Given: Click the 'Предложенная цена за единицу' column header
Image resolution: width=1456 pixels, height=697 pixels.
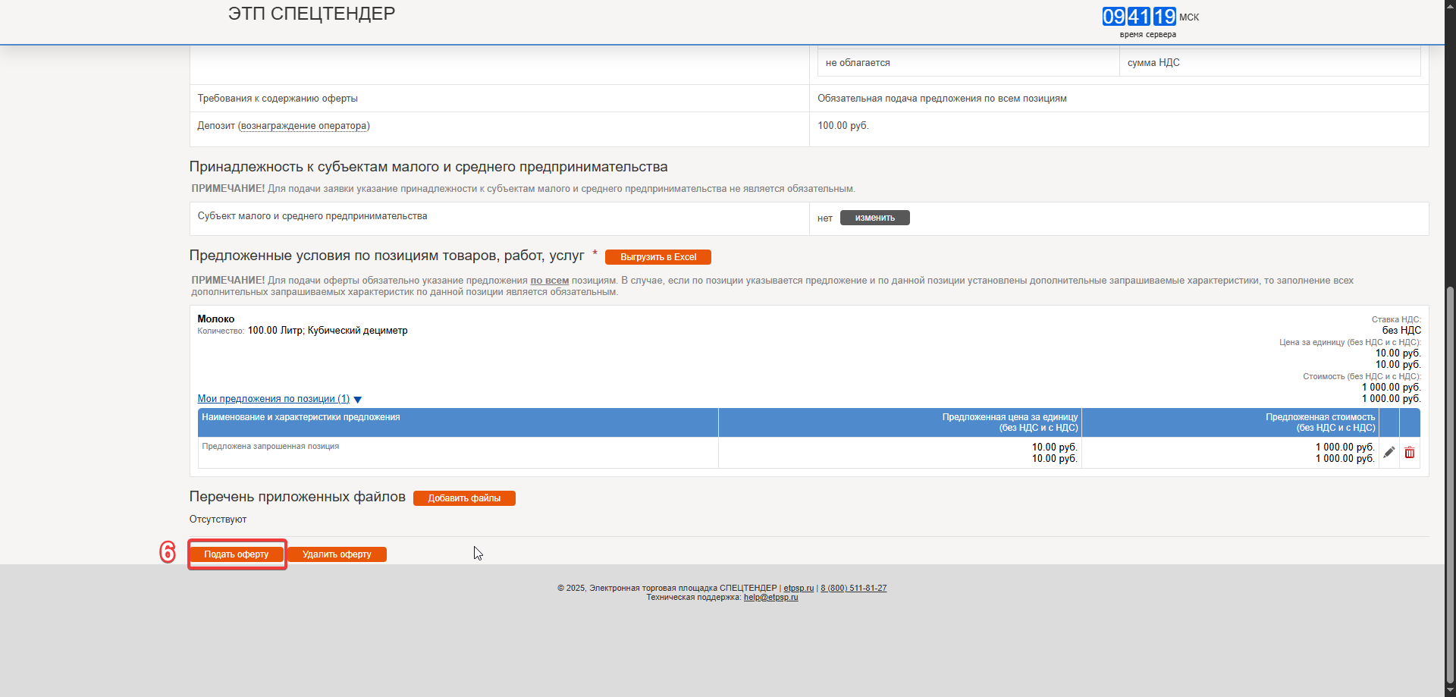Looking at the screenshot, I should 1009,422.
